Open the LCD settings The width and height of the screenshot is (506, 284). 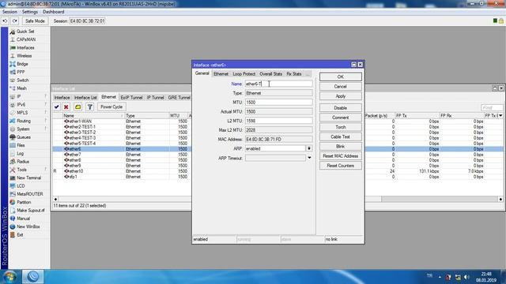click(21, 186)
